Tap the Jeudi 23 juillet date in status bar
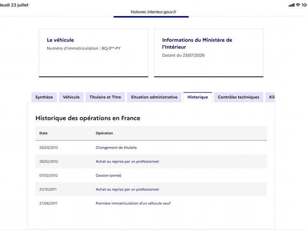This screenshot has height=230, width=307. pyautogui.click(x=14, y=5)
